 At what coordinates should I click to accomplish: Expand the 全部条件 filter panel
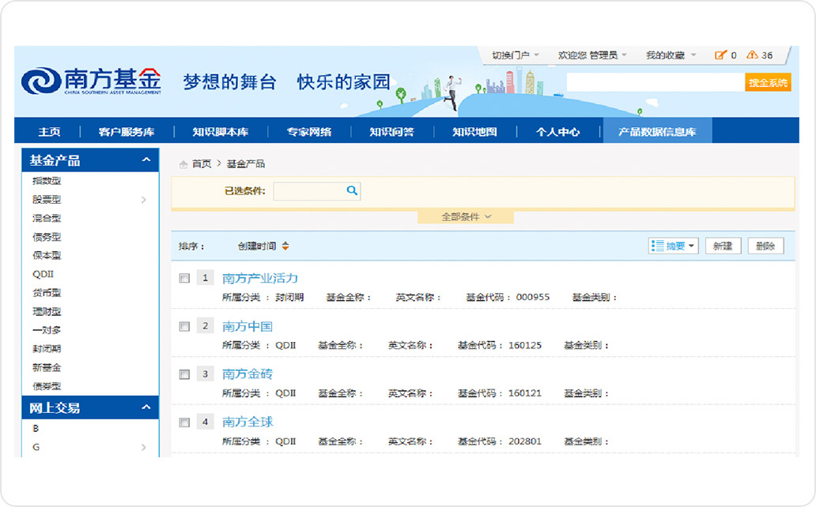(466, 217)
